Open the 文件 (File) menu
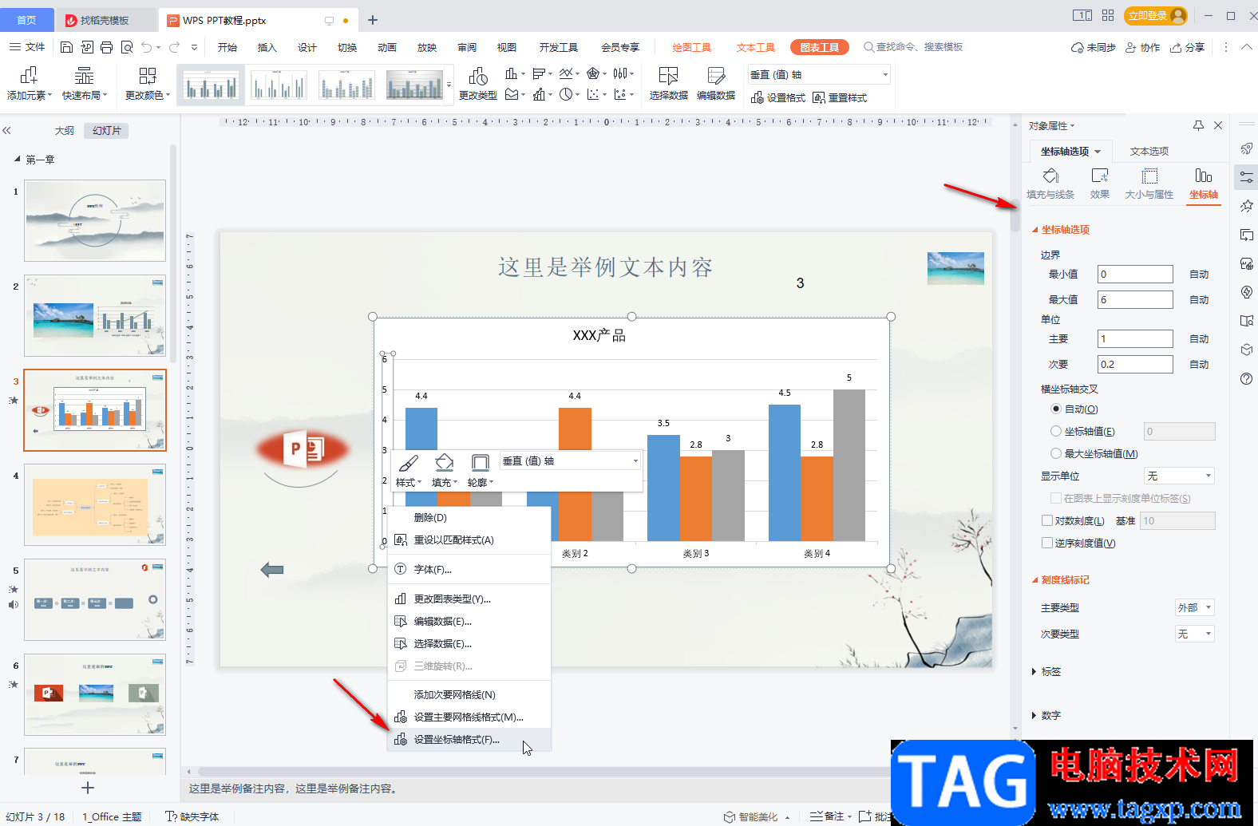 pos(27,47)
